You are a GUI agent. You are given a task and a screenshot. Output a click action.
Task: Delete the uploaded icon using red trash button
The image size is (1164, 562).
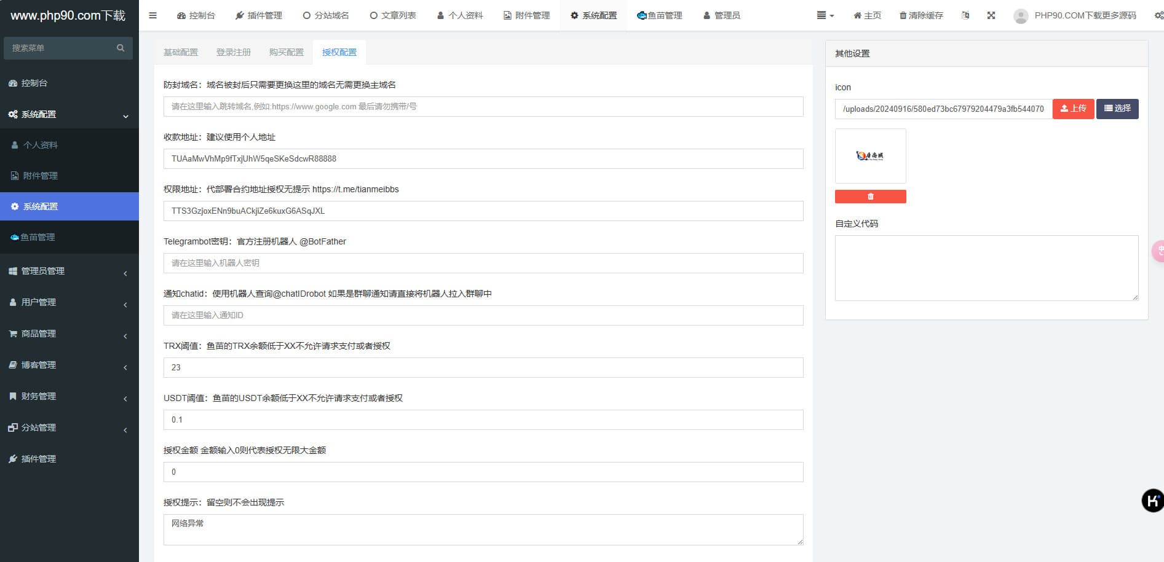coord(870,197)
